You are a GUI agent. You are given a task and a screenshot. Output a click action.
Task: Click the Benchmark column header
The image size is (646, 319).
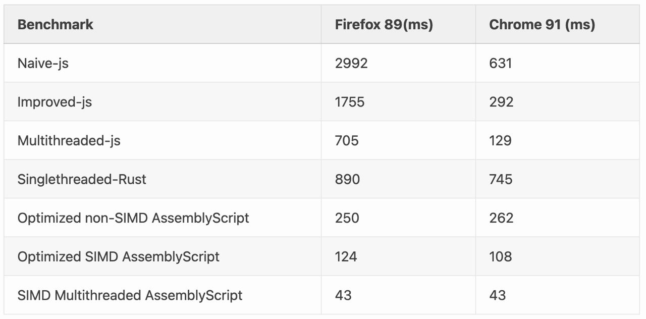pyautogui.click(x=56, y=24)
